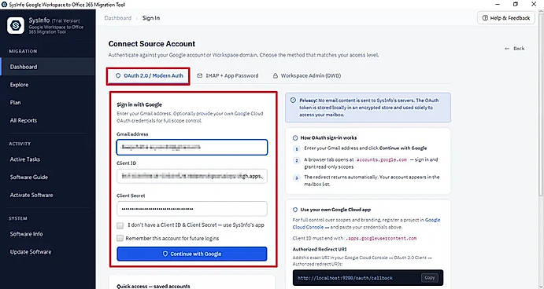
Task: Click the Client Secret input field
Action: 192,209
